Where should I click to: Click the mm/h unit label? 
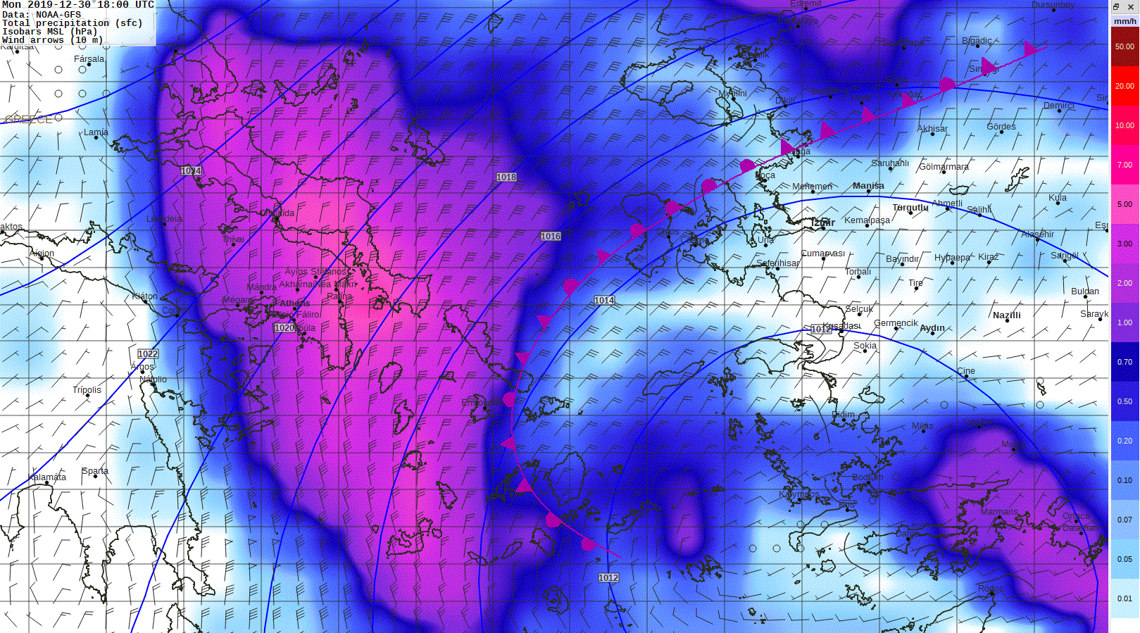(x=1125, y=21)
